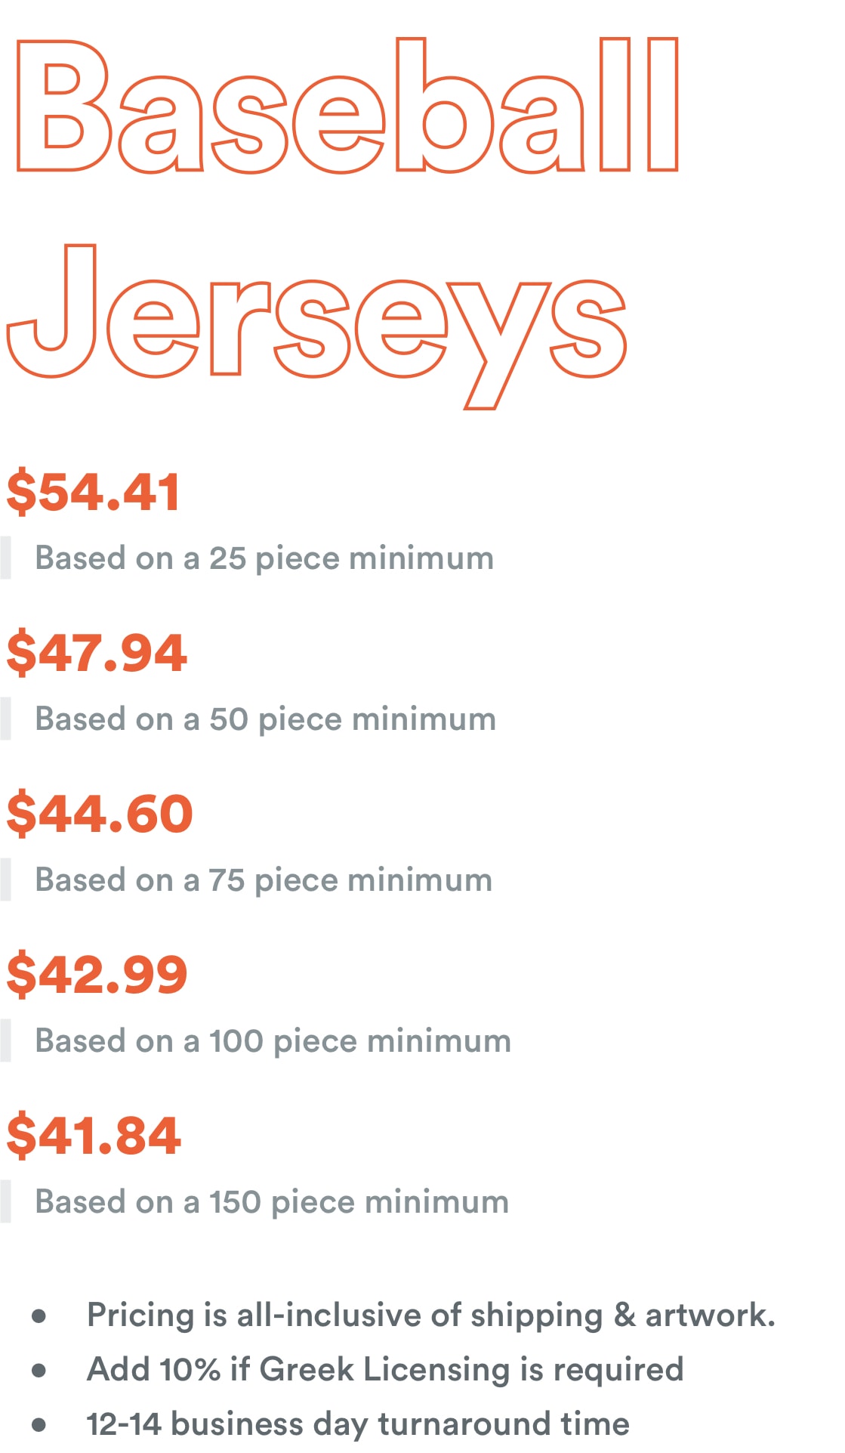Screen dimensions: 845x1453
Task: Click 'Based on a 100 piece minimum'
Action: (x=273, y=1041)
